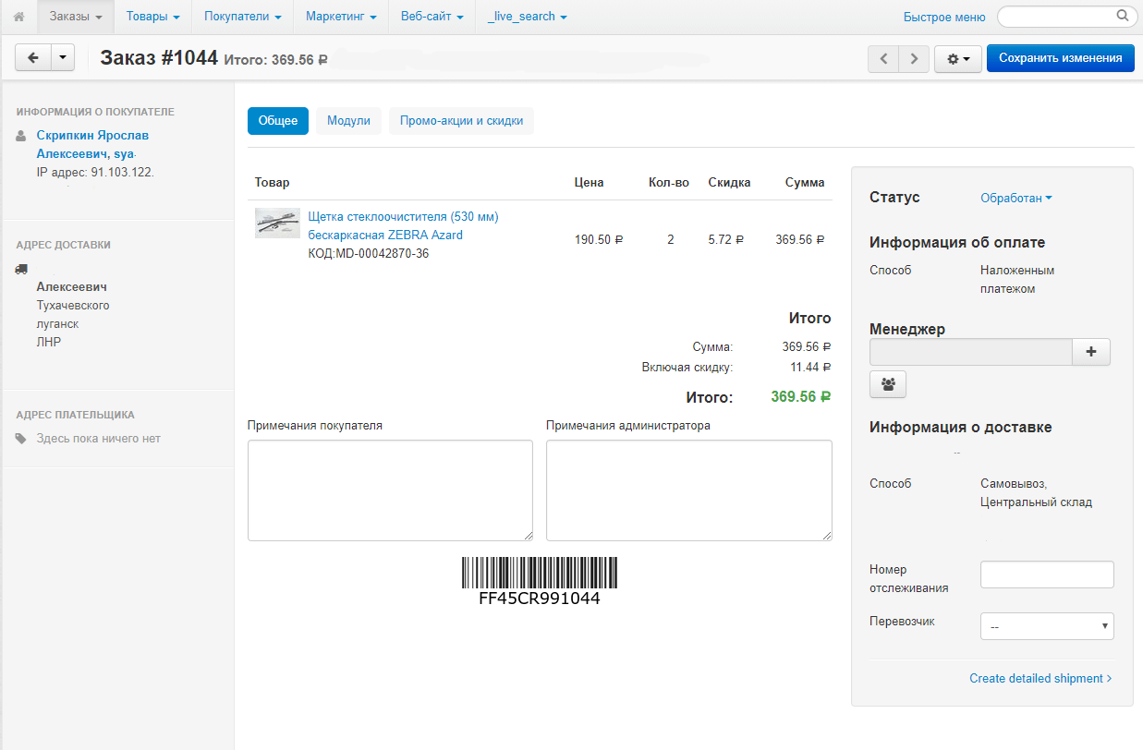Image resolution: width=1143 pixels, height=750 pixels.
Task: Click the home icon in top bar
Action: 18,17
